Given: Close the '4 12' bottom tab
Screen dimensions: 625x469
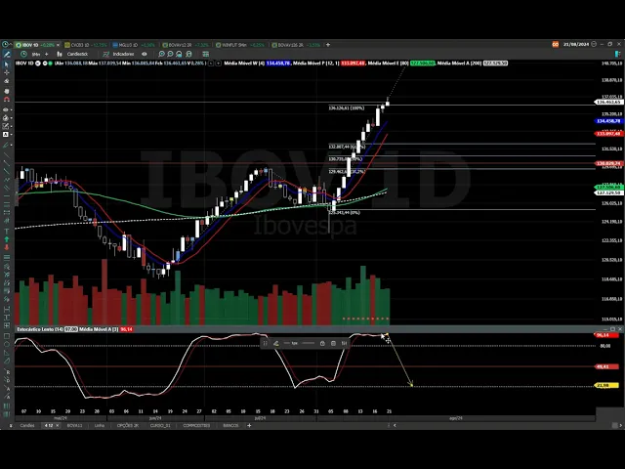Looking at the screenshot, I should 57,426.
